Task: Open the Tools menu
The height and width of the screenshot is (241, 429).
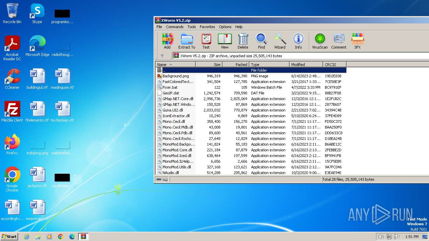Action: pos(192,27)
